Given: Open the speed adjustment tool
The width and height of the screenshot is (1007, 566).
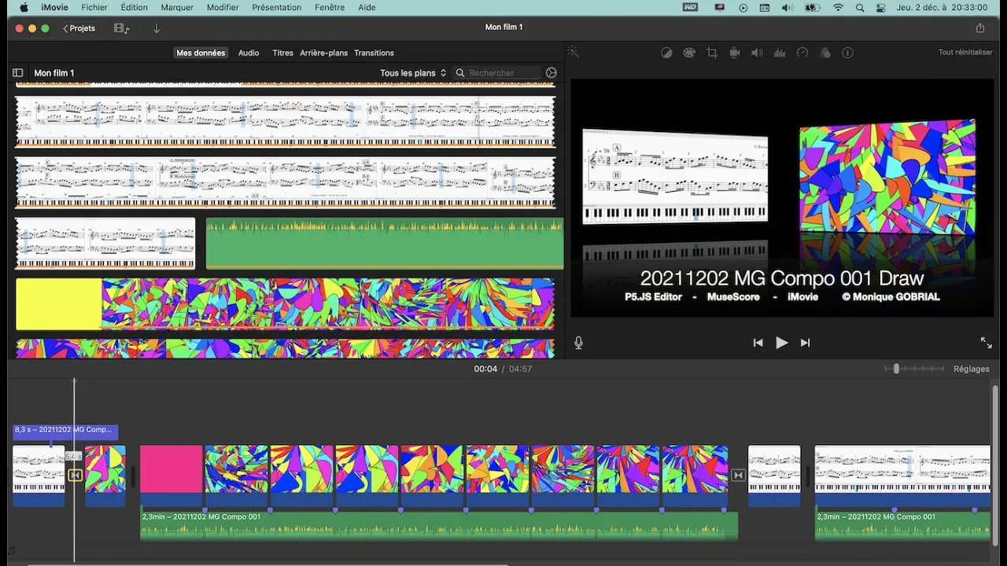Looking at the screenshot, I should click(802, 53).
